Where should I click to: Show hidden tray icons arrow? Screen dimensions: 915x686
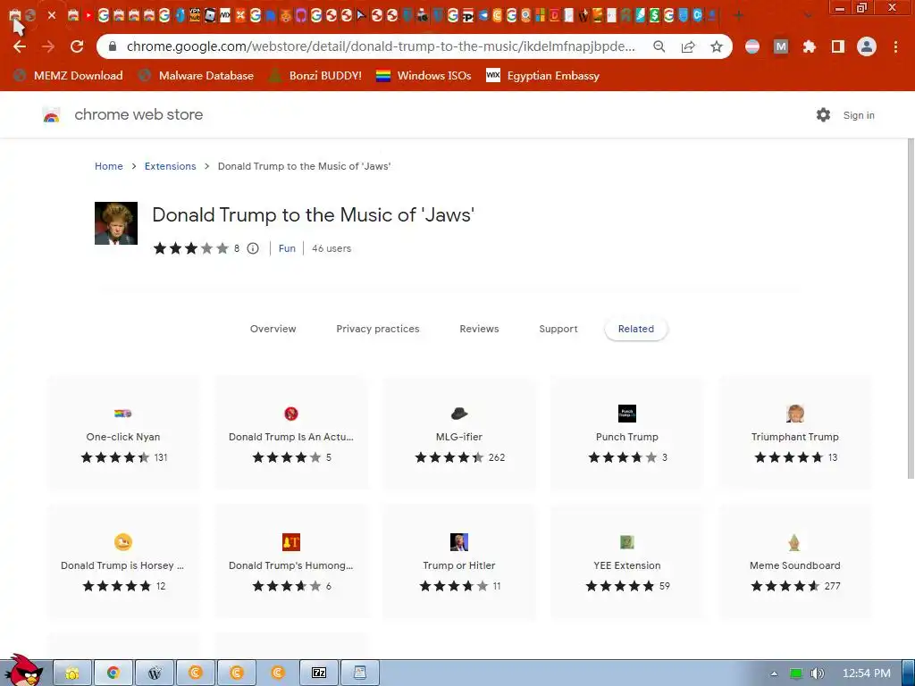774,673
